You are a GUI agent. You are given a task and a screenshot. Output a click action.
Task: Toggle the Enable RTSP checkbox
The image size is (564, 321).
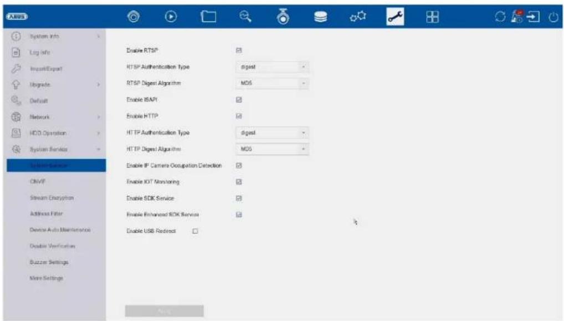tap(239, 50)
